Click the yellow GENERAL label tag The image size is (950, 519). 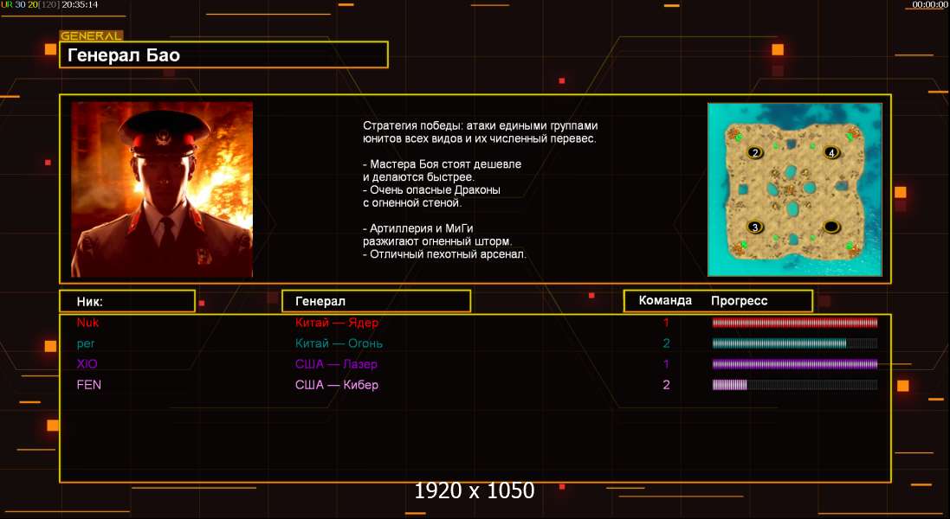(x=92, y=35)
